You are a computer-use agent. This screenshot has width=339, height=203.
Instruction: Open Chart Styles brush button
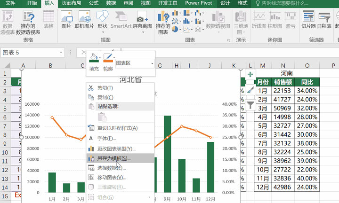[250, 90]
